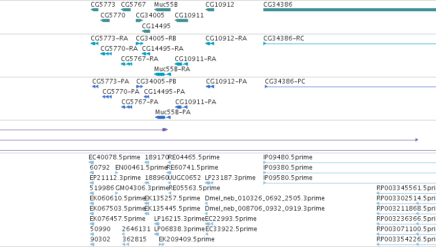436x247 pixels.
Task: Select the CG5770-PA protein label
Action: 121,92
